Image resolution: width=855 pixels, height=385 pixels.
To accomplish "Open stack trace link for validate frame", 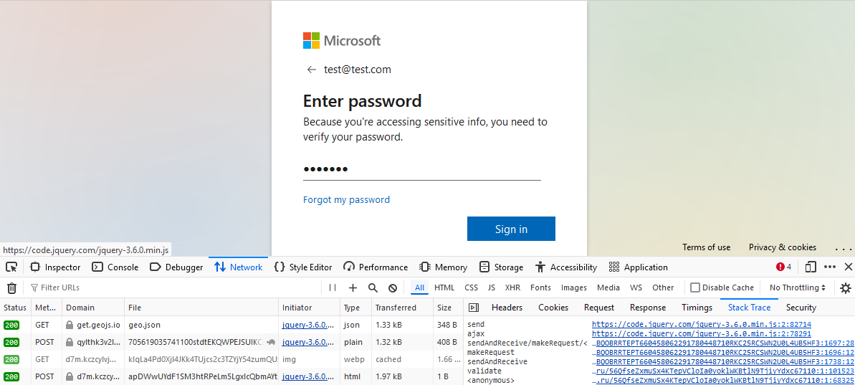I will point(723,371).
